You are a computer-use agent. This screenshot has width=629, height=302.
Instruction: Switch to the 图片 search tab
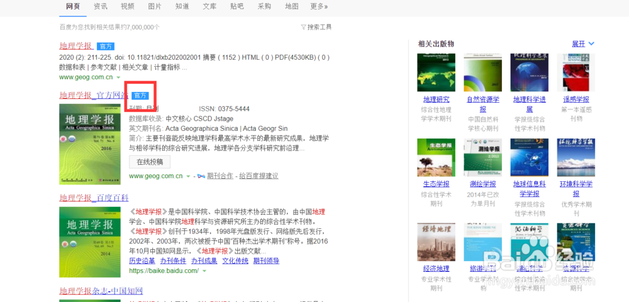pyautogui.click(x=155, y=6)
